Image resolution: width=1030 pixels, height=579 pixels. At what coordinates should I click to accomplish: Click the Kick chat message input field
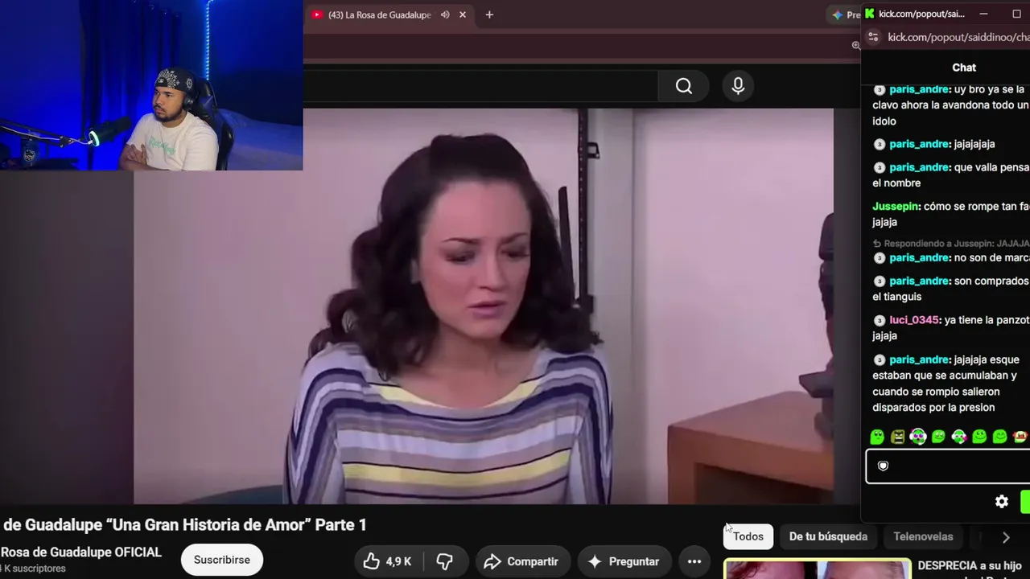(x=948, y=466)
